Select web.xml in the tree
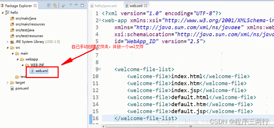Image resolution: width=274 pixels, height=128 pixels. (x=41, y=71)
